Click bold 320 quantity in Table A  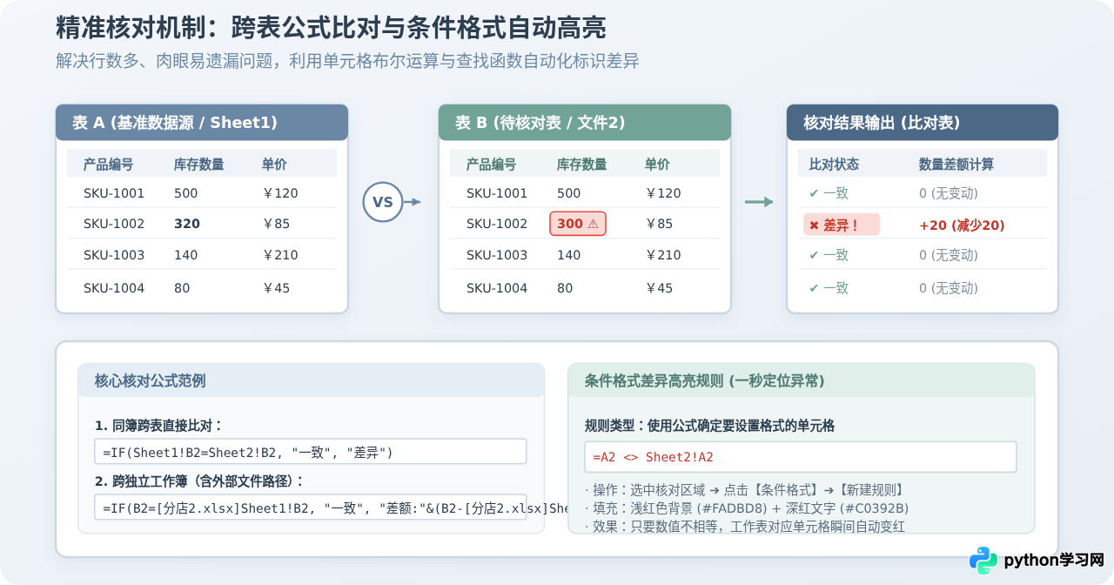coord(187,224)
